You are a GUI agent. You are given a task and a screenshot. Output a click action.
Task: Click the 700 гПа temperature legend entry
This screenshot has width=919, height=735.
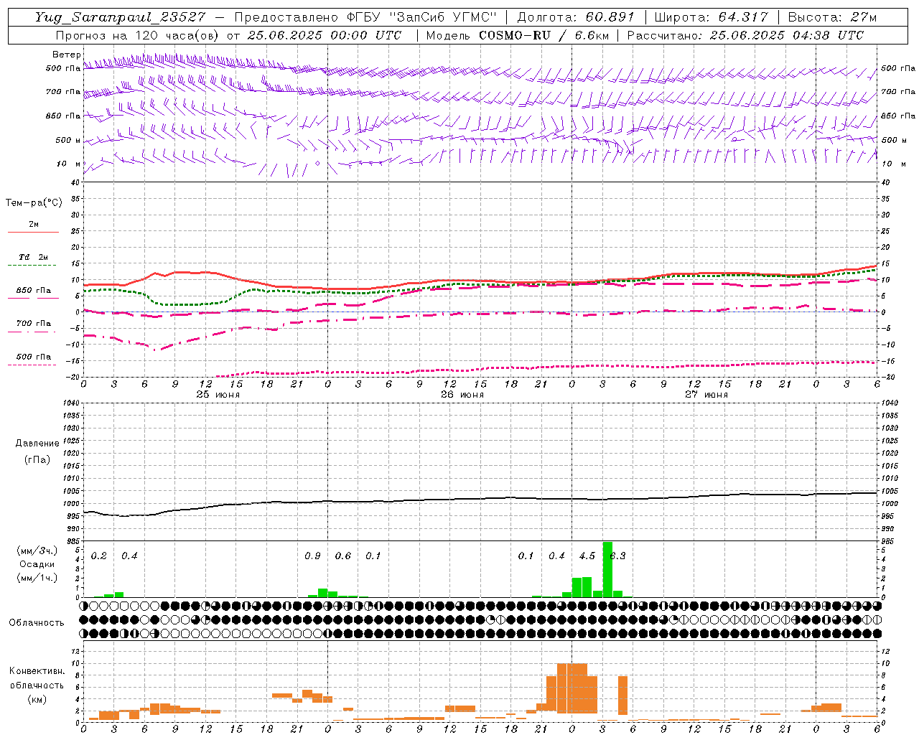pyautogui.click(x=33, y=323)
